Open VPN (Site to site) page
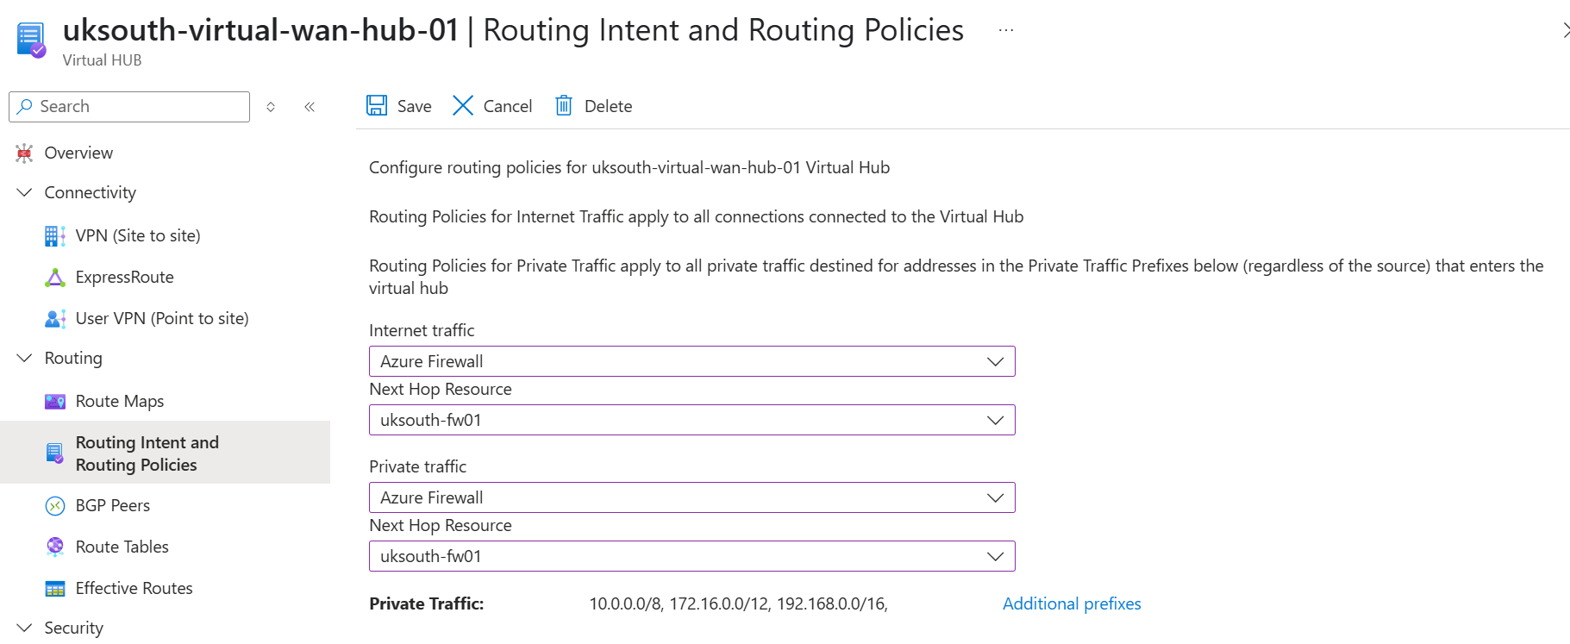 [137, 235]
